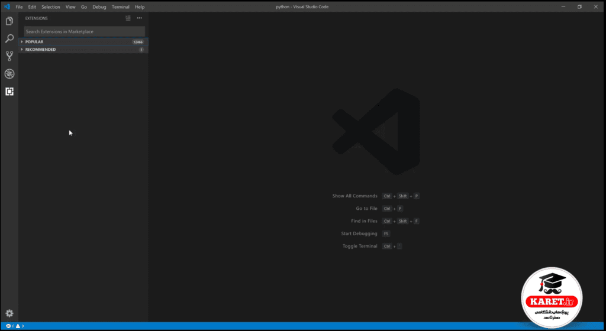Image resolution: width=606 pixels, height=331 pixels.
Task: Select the Extensions view icon
Action: (9, 92)
